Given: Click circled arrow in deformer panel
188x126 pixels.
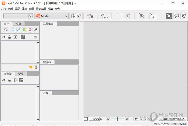Looking at the screenshot, I should tap(15, 80).
